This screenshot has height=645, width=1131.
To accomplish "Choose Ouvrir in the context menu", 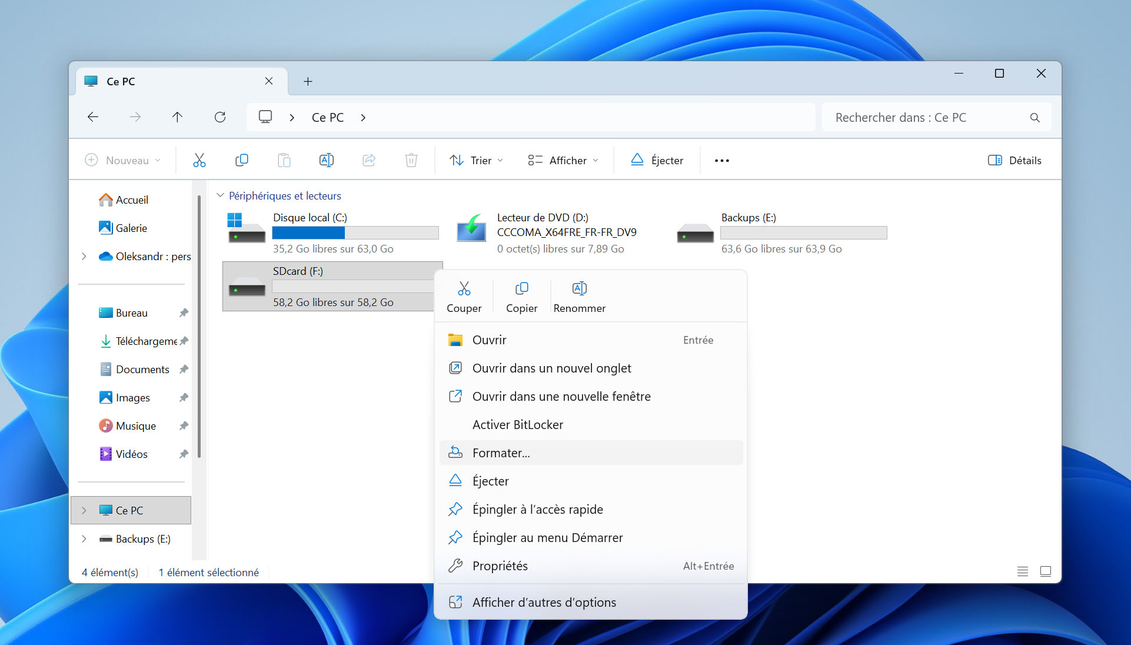I will point(591,340).
